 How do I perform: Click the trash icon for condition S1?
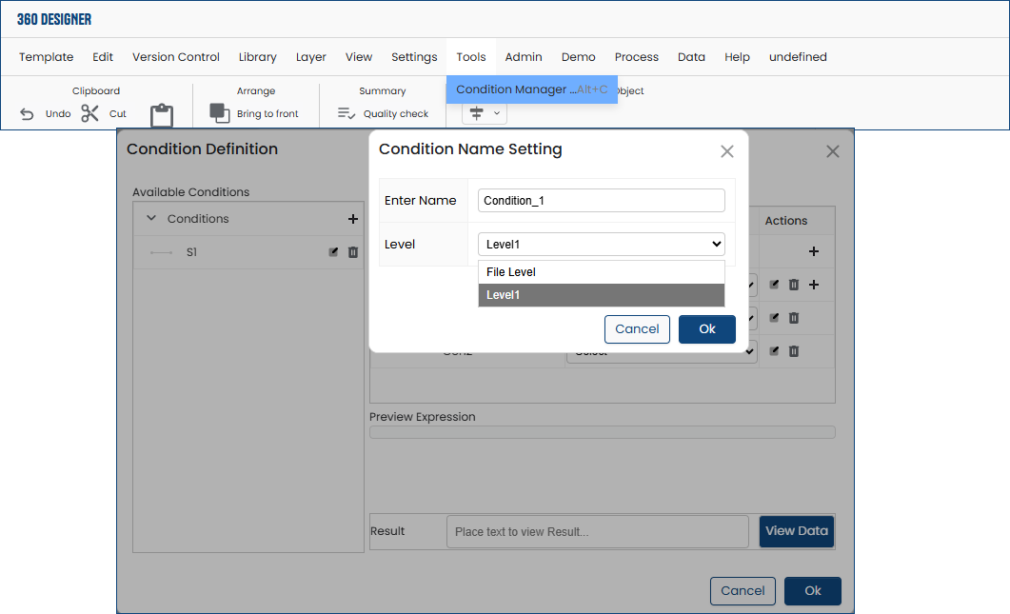353,252
